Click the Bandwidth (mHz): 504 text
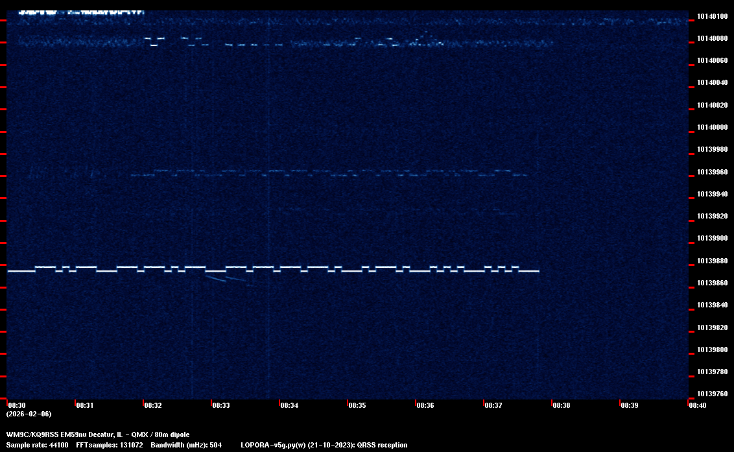 (186, 445)
